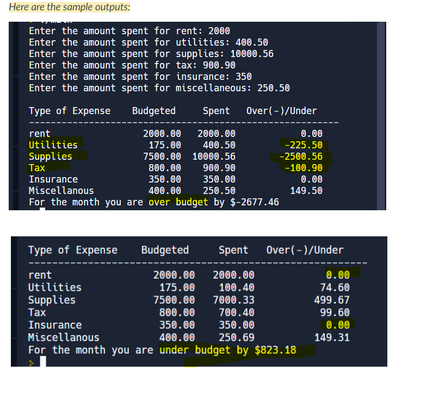Screen dimensions: 445x414
Task: Click the value 149.50 in Miscellanous row
Action: [306, 190]
